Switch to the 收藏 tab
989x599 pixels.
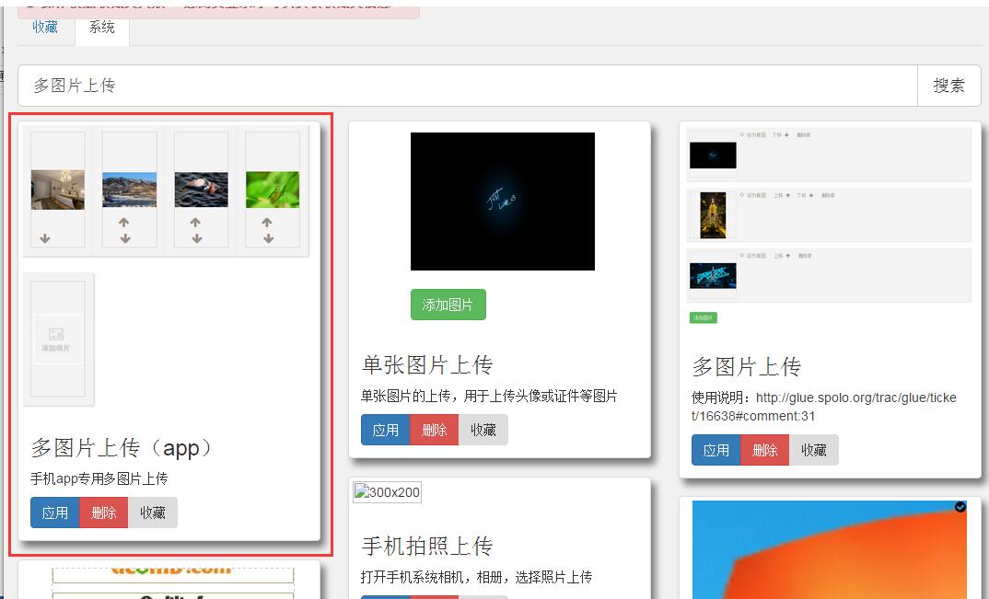coord(45,27)
